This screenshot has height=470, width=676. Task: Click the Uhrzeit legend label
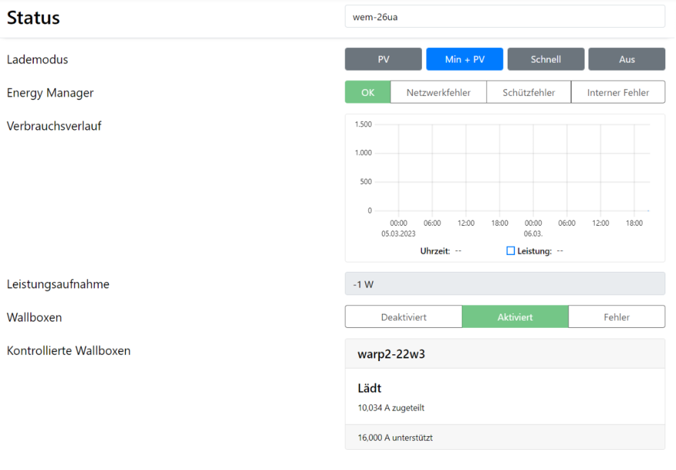pyautogui.click(x=435, y=251)
